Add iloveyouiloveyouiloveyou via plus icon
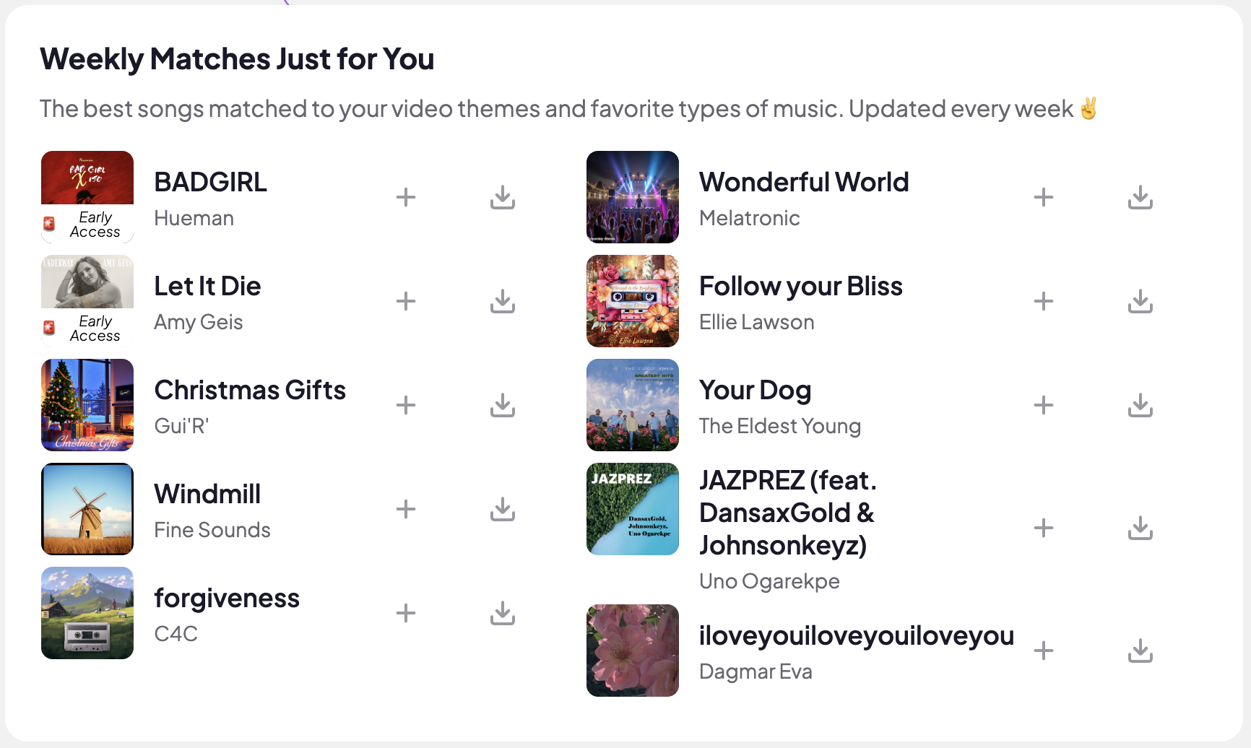The height and width of the screenshot is (748, 1251). 1044,651
